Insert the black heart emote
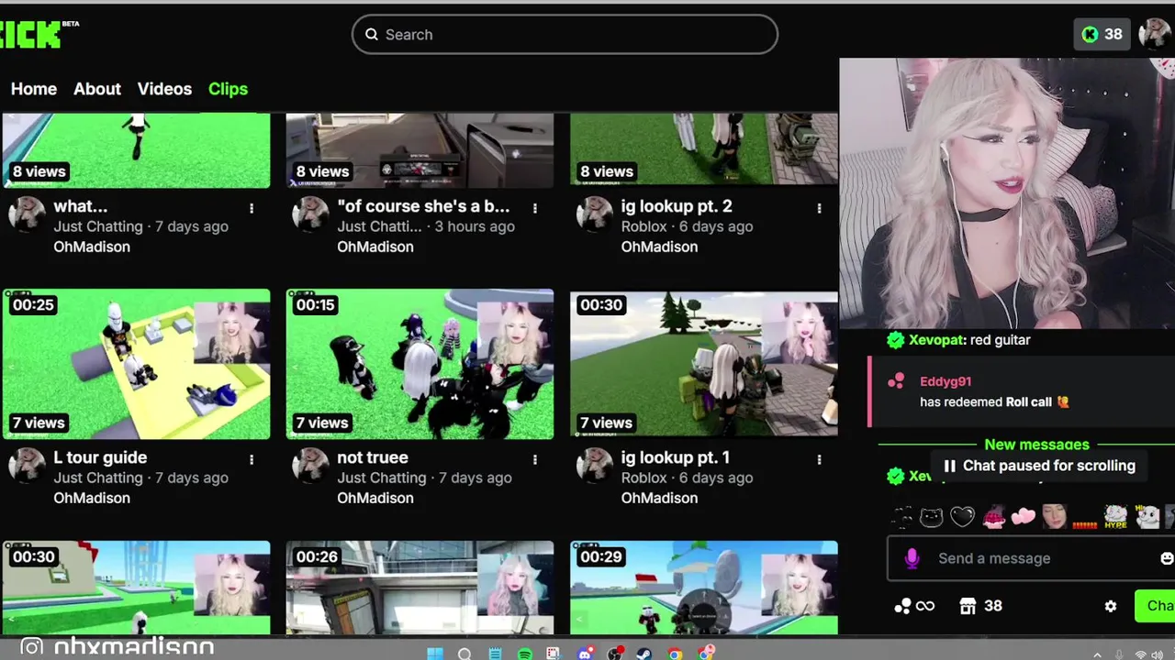 point(962,517)
